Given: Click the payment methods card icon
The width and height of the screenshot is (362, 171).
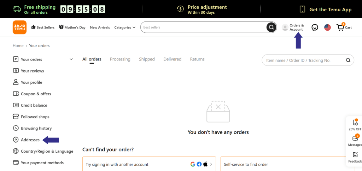Looking at the screenshot, I should pos(16,163).
